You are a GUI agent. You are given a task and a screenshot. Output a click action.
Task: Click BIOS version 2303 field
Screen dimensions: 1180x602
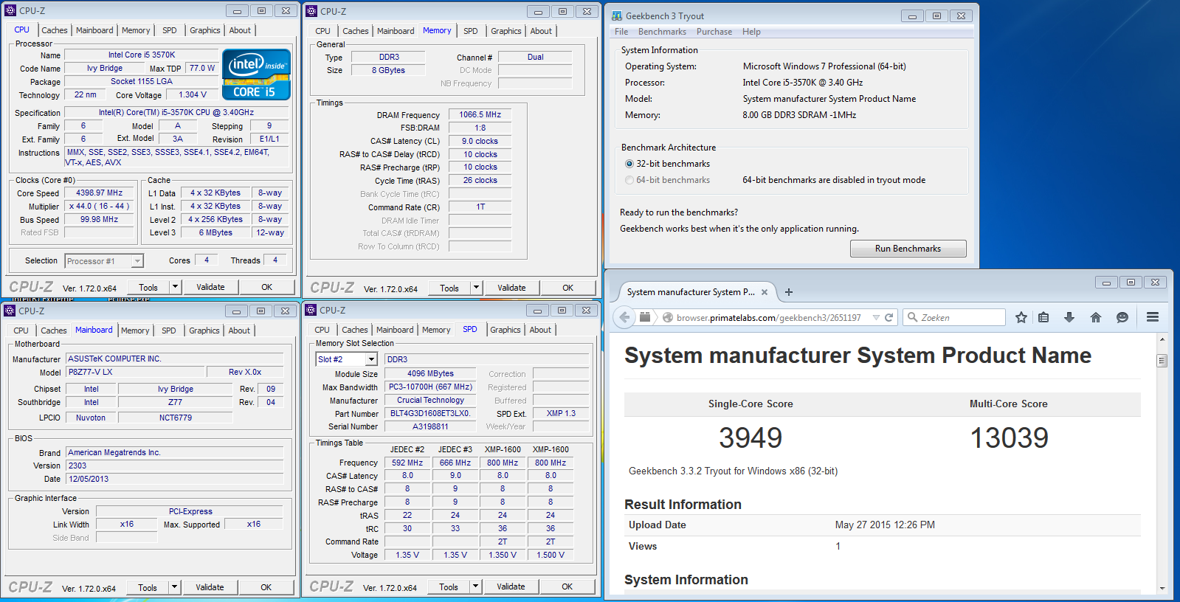point(175,466)
